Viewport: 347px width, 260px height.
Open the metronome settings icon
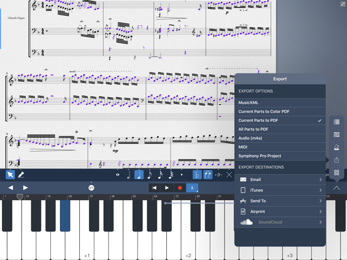tap(337, 147)
